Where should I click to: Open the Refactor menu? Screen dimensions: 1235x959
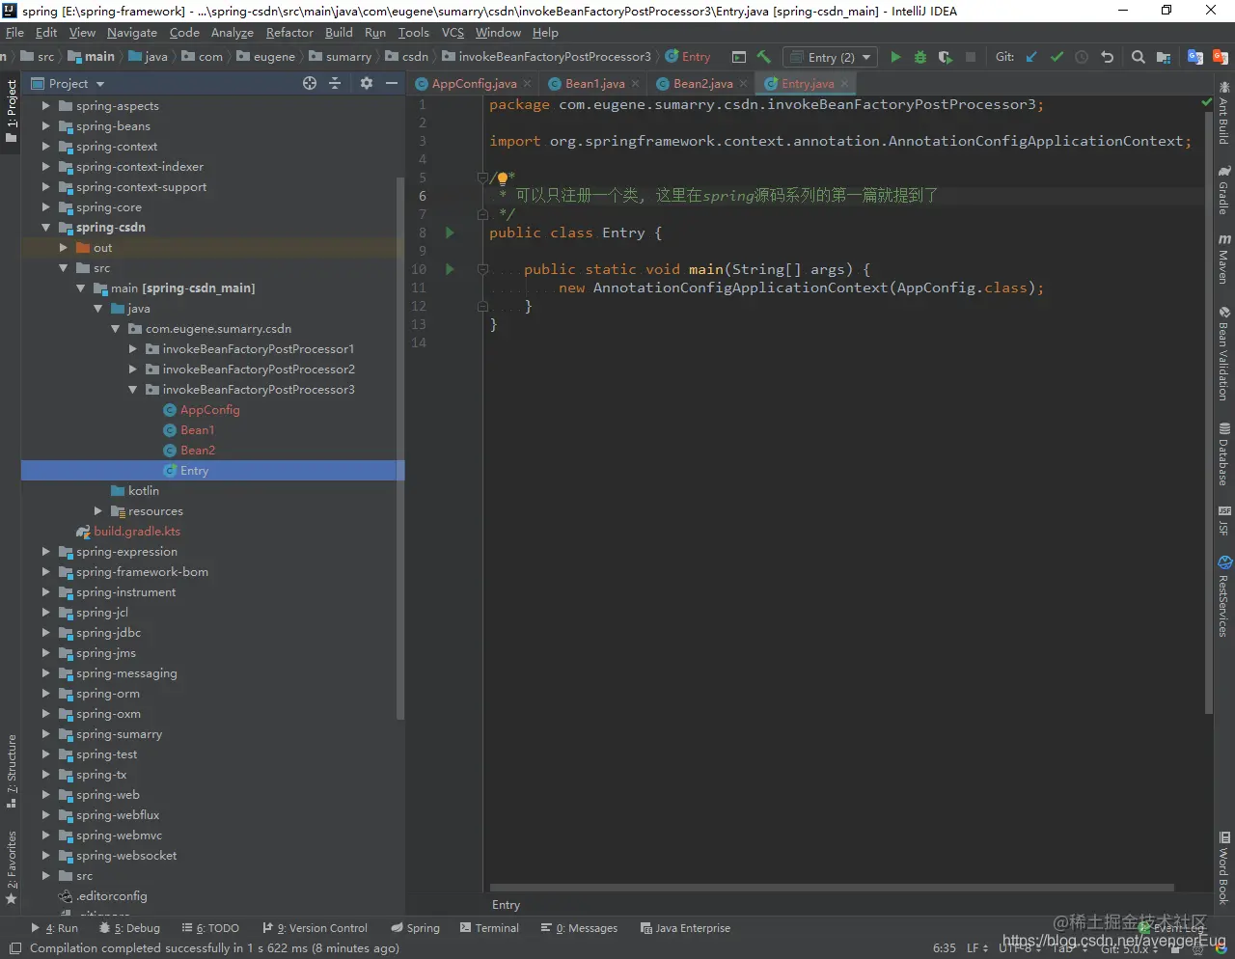coord(289,32)
